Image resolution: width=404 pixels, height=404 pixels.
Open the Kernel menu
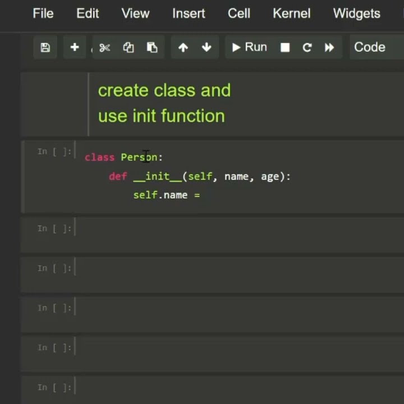pos(292,13)
